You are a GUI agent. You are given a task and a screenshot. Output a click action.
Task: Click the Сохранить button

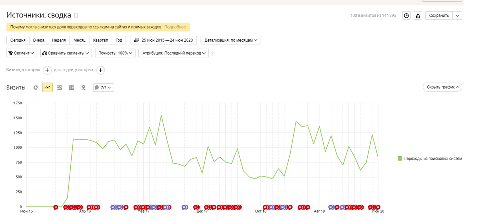[439, 15]
